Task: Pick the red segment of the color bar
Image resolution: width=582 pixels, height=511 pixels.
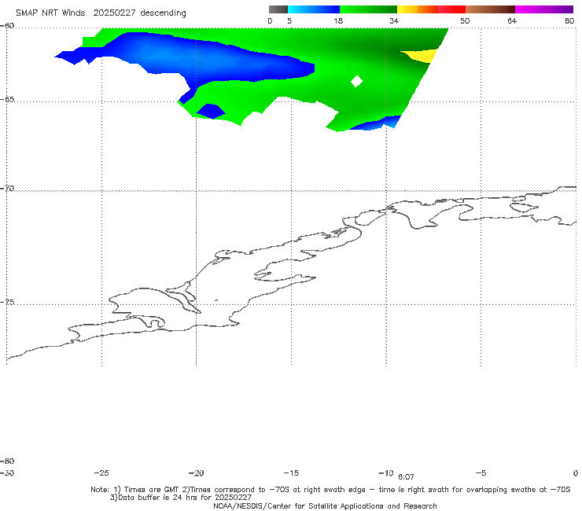Action: click(x=452, y=9)
